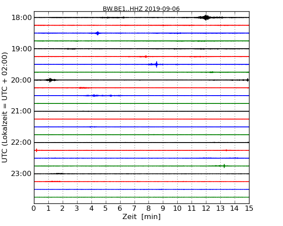
Task: Click the 21:00 time label
Action: click(x=21, y=111)
